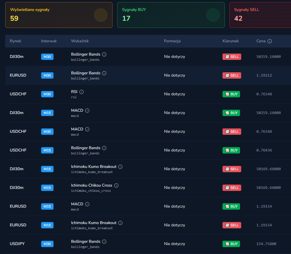Open info icon for USDCHF M15 Bollinger Bands
Viewport: 291px width, 254px height.
pyautogui.click(x=104, y=148)
